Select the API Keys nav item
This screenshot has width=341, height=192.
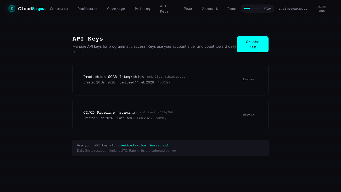(x=164, y=9)
